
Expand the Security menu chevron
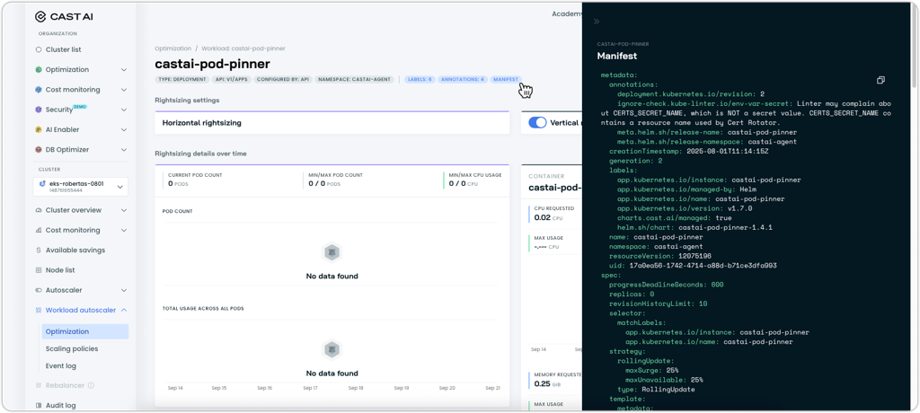pyautogui.click(x=124, y=110)
